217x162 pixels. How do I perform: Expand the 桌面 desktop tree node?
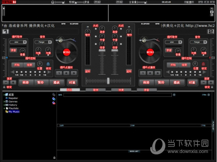click(4, 95)
